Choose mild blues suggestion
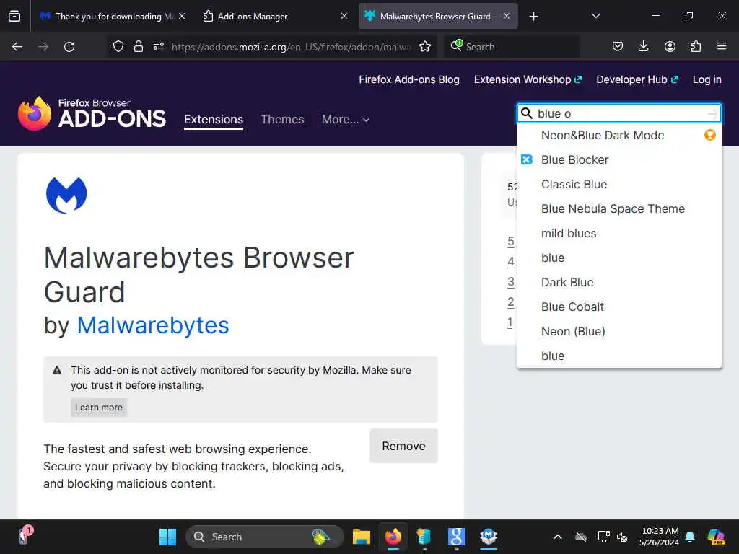Image resolution: width=739 pixels, height=554 pixels. (x=619, y=233)
